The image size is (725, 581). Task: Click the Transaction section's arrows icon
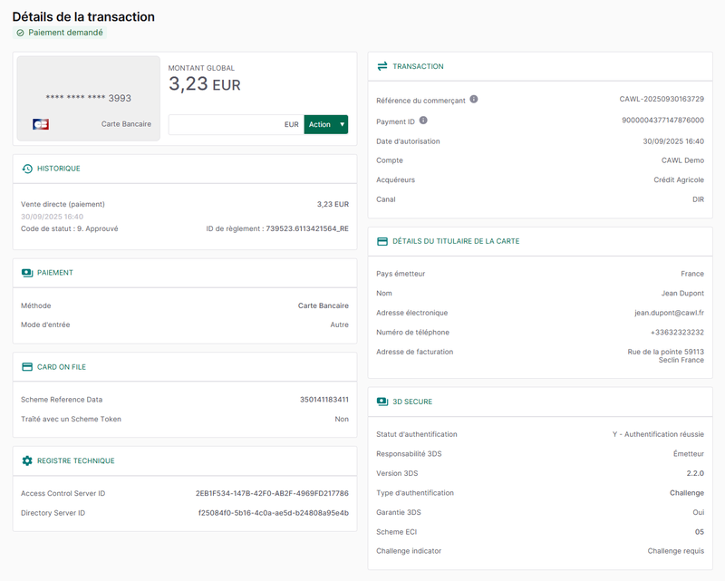point(382,66)
